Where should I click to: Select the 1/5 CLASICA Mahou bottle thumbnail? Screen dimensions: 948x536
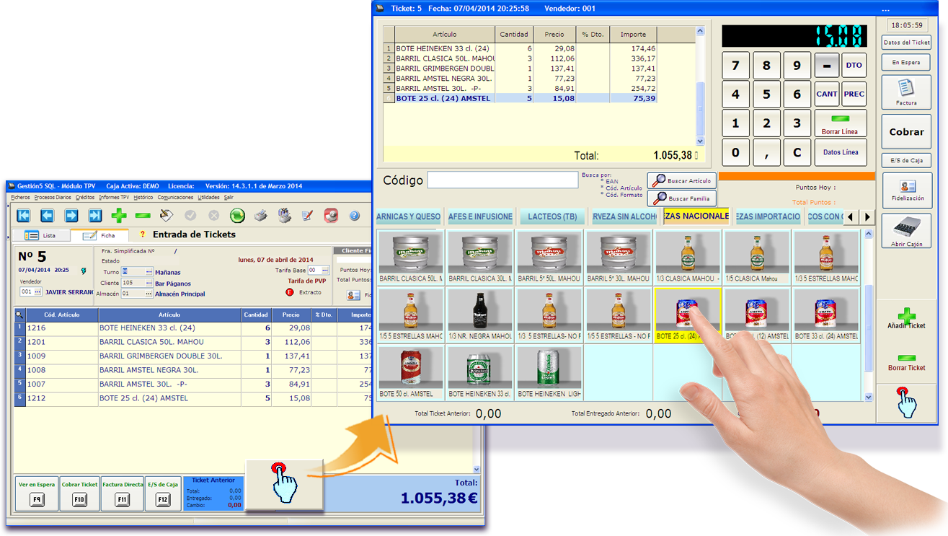tap(757, 258)
